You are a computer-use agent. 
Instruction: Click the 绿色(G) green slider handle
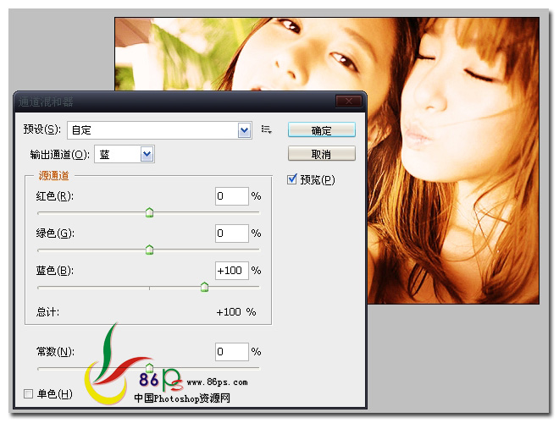(x=150, y=250)
